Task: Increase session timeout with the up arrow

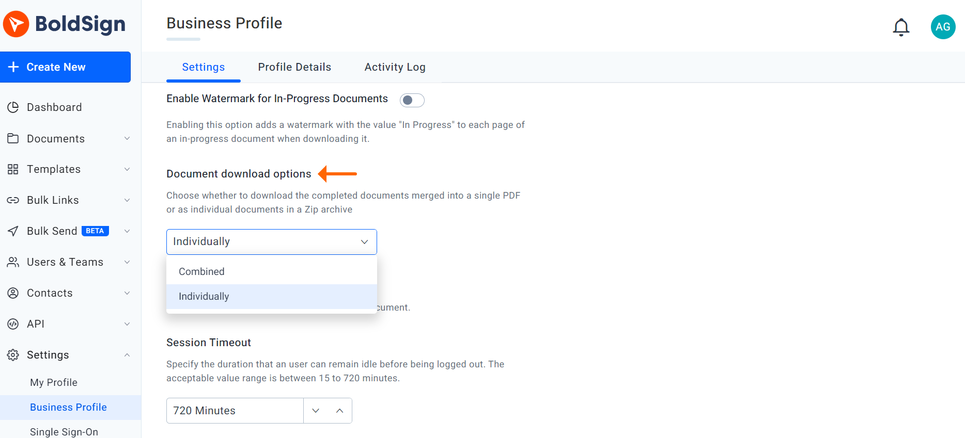Action: coord(339,411)
